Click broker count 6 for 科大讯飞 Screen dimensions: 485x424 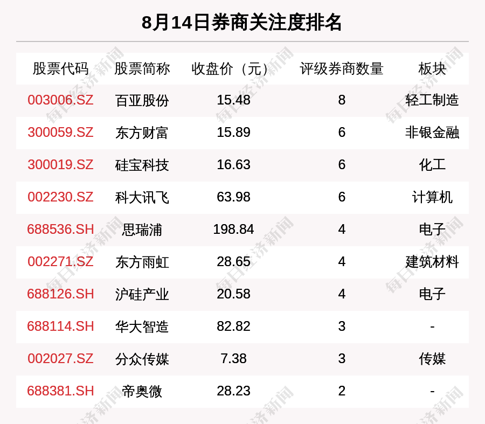click(342, 197)
